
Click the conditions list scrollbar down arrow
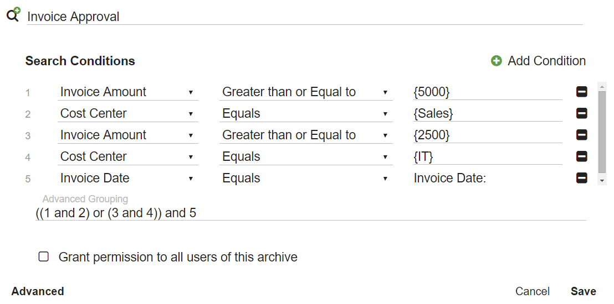(602, 181)
